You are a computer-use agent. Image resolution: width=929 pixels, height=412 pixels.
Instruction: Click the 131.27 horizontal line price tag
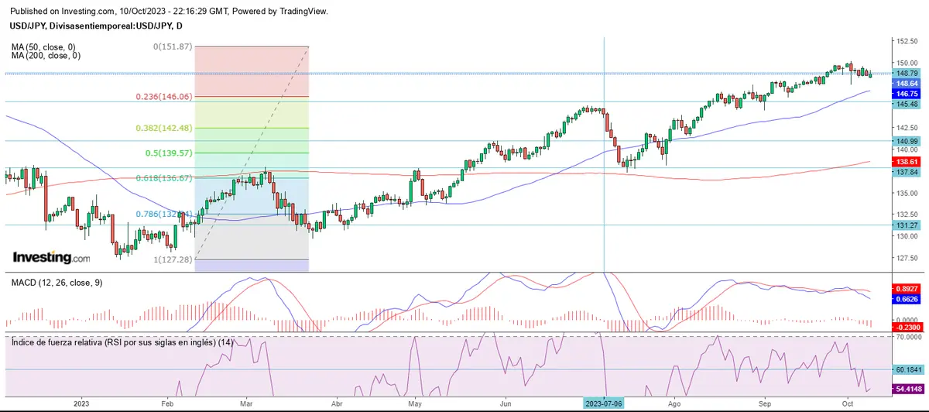click(906, 225)
